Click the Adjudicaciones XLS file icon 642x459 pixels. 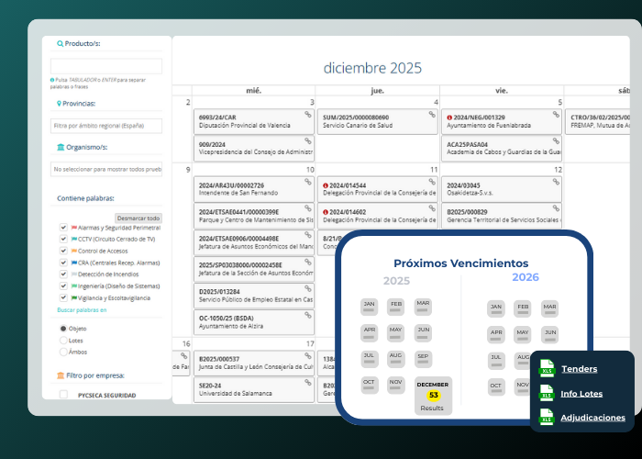click(x=548, y=417)
